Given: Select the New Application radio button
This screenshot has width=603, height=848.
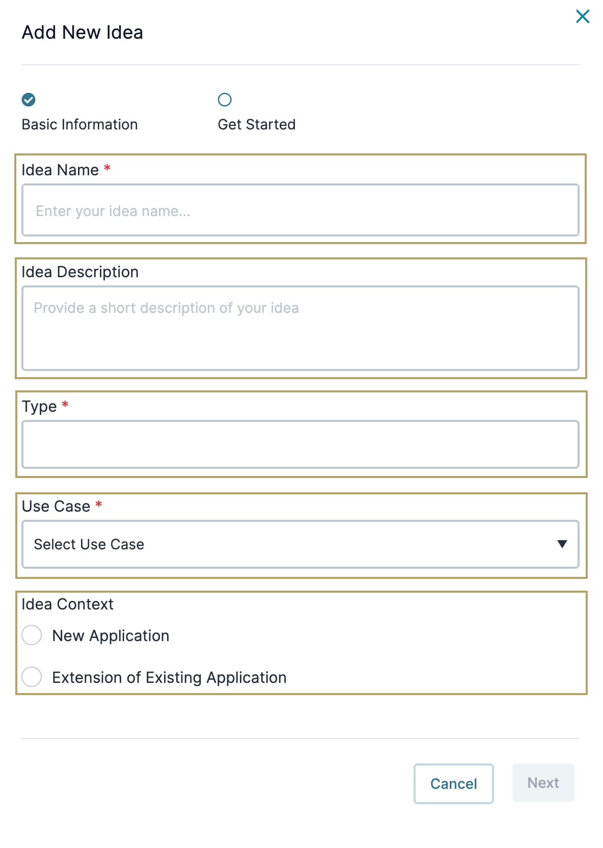Looking at the screenshot, I should coord(32,635).
